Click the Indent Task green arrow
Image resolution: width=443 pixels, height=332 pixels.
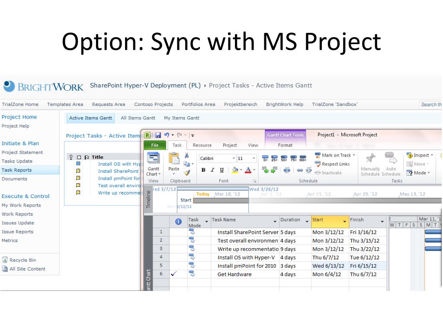tap(274, 170)
